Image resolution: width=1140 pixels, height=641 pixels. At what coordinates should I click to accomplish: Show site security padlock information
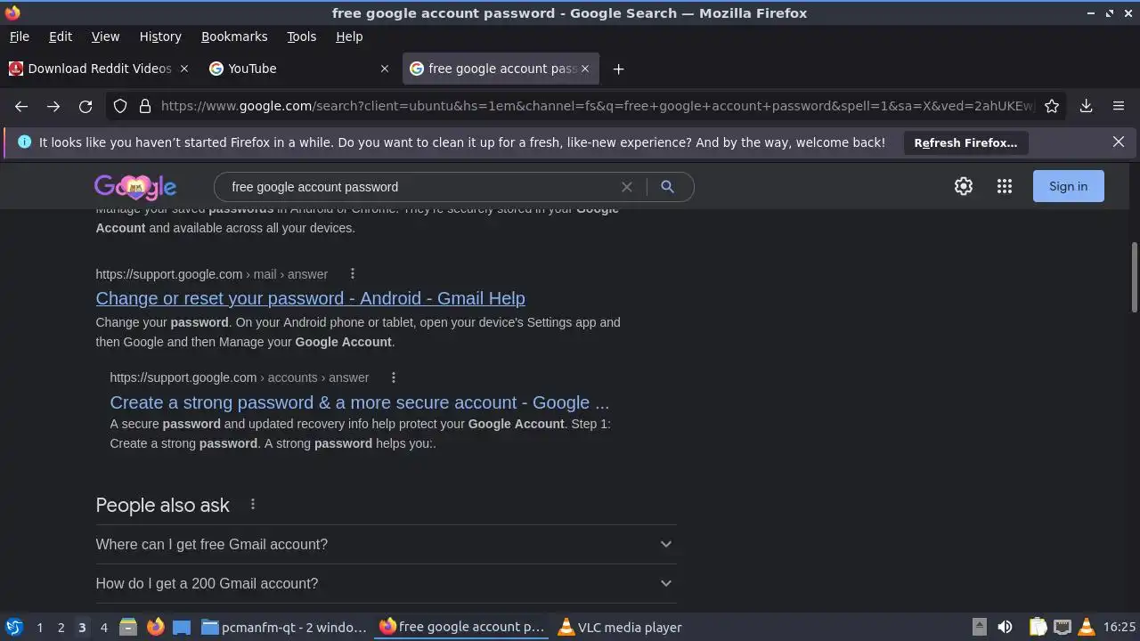click(x=145, y=106)
